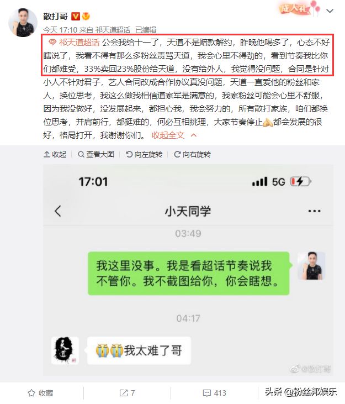Collapse the image with 收起 button
Viewport: 345px width, 404px height.
(x=55, y=154)
